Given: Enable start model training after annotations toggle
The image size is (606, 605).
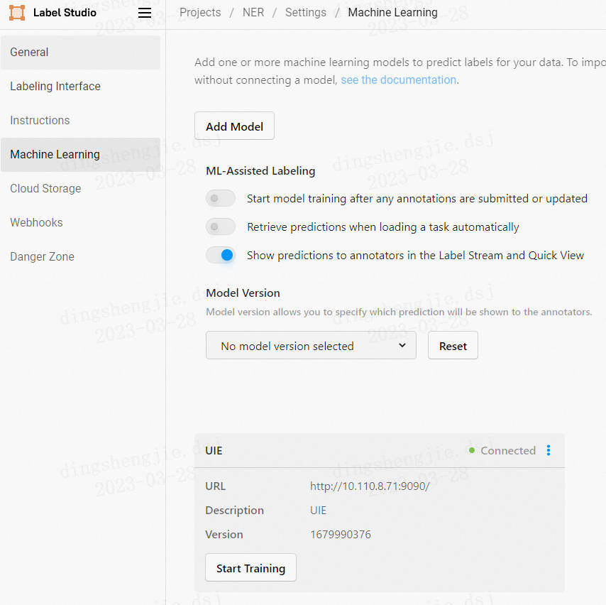Looking at the screenshot, I should pyautogui.click(x=221, y=198).
